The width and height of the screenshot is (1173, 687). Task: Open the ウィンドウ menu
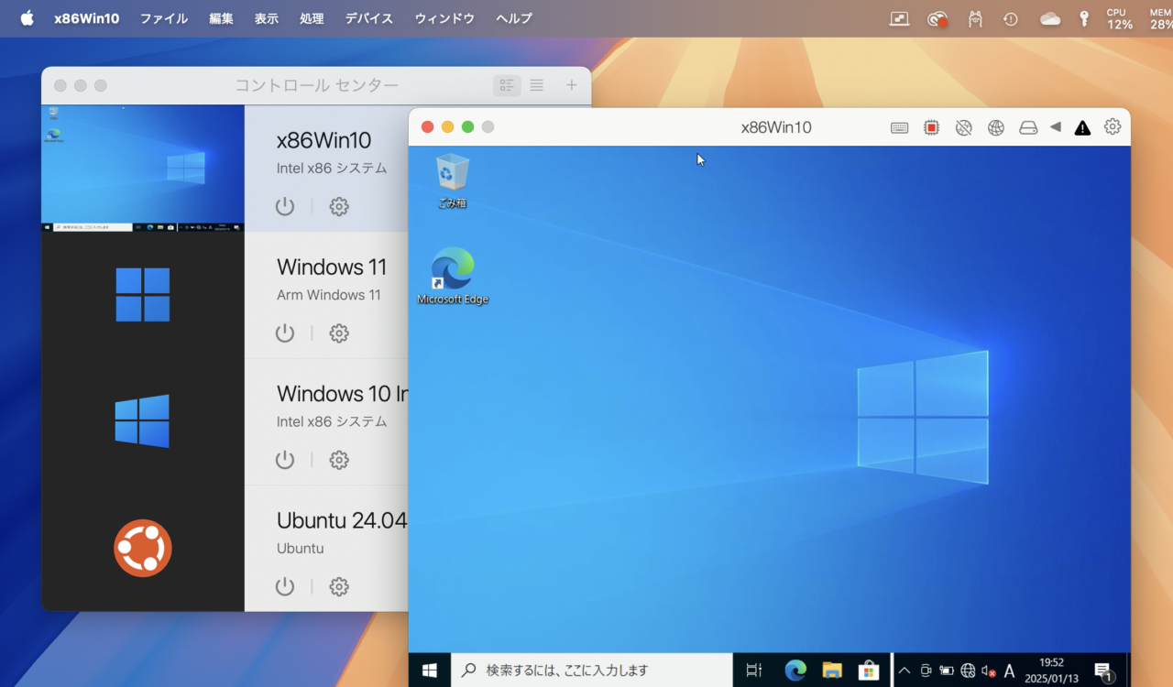pyautogui.click(x=444, y=18)
